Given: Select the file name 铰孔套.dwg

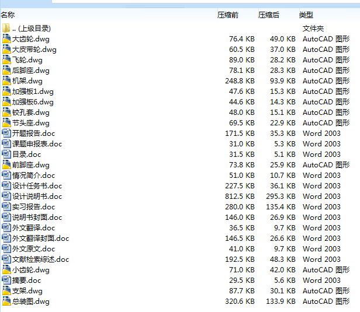Looking at the screenshot, I should (x=31, y=113).
